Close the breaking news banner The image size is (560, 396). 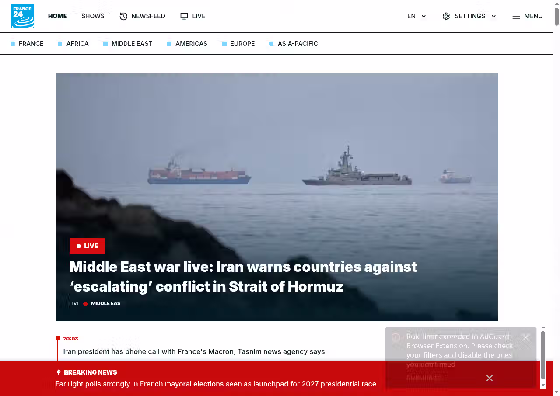[490, 378]
